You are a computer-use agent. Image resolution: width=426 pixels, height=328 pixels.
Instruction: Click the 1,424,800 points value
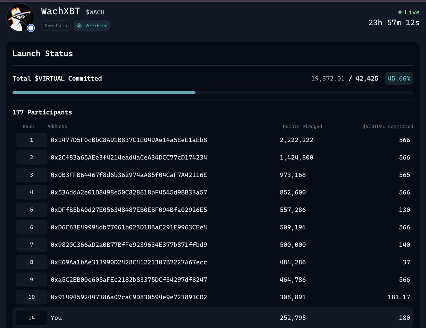[296, 157]
